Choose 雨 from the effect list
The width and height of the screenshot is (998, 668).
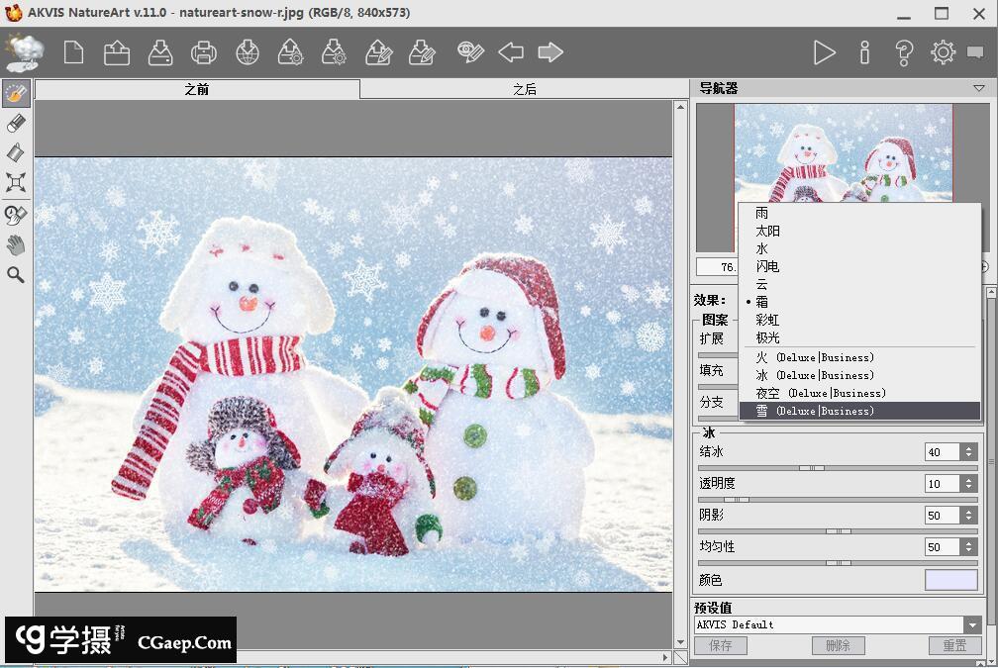pos(761,213)
